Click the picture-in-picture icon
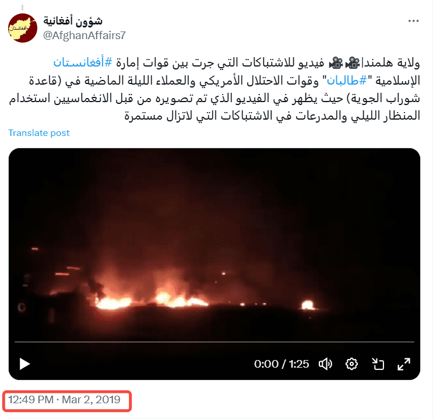This screenshot has height=419, width=433. point(378,364)
